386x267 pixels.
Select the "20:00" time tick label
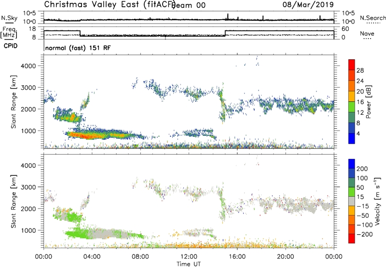pyautogui.click(x=285, y=257)
